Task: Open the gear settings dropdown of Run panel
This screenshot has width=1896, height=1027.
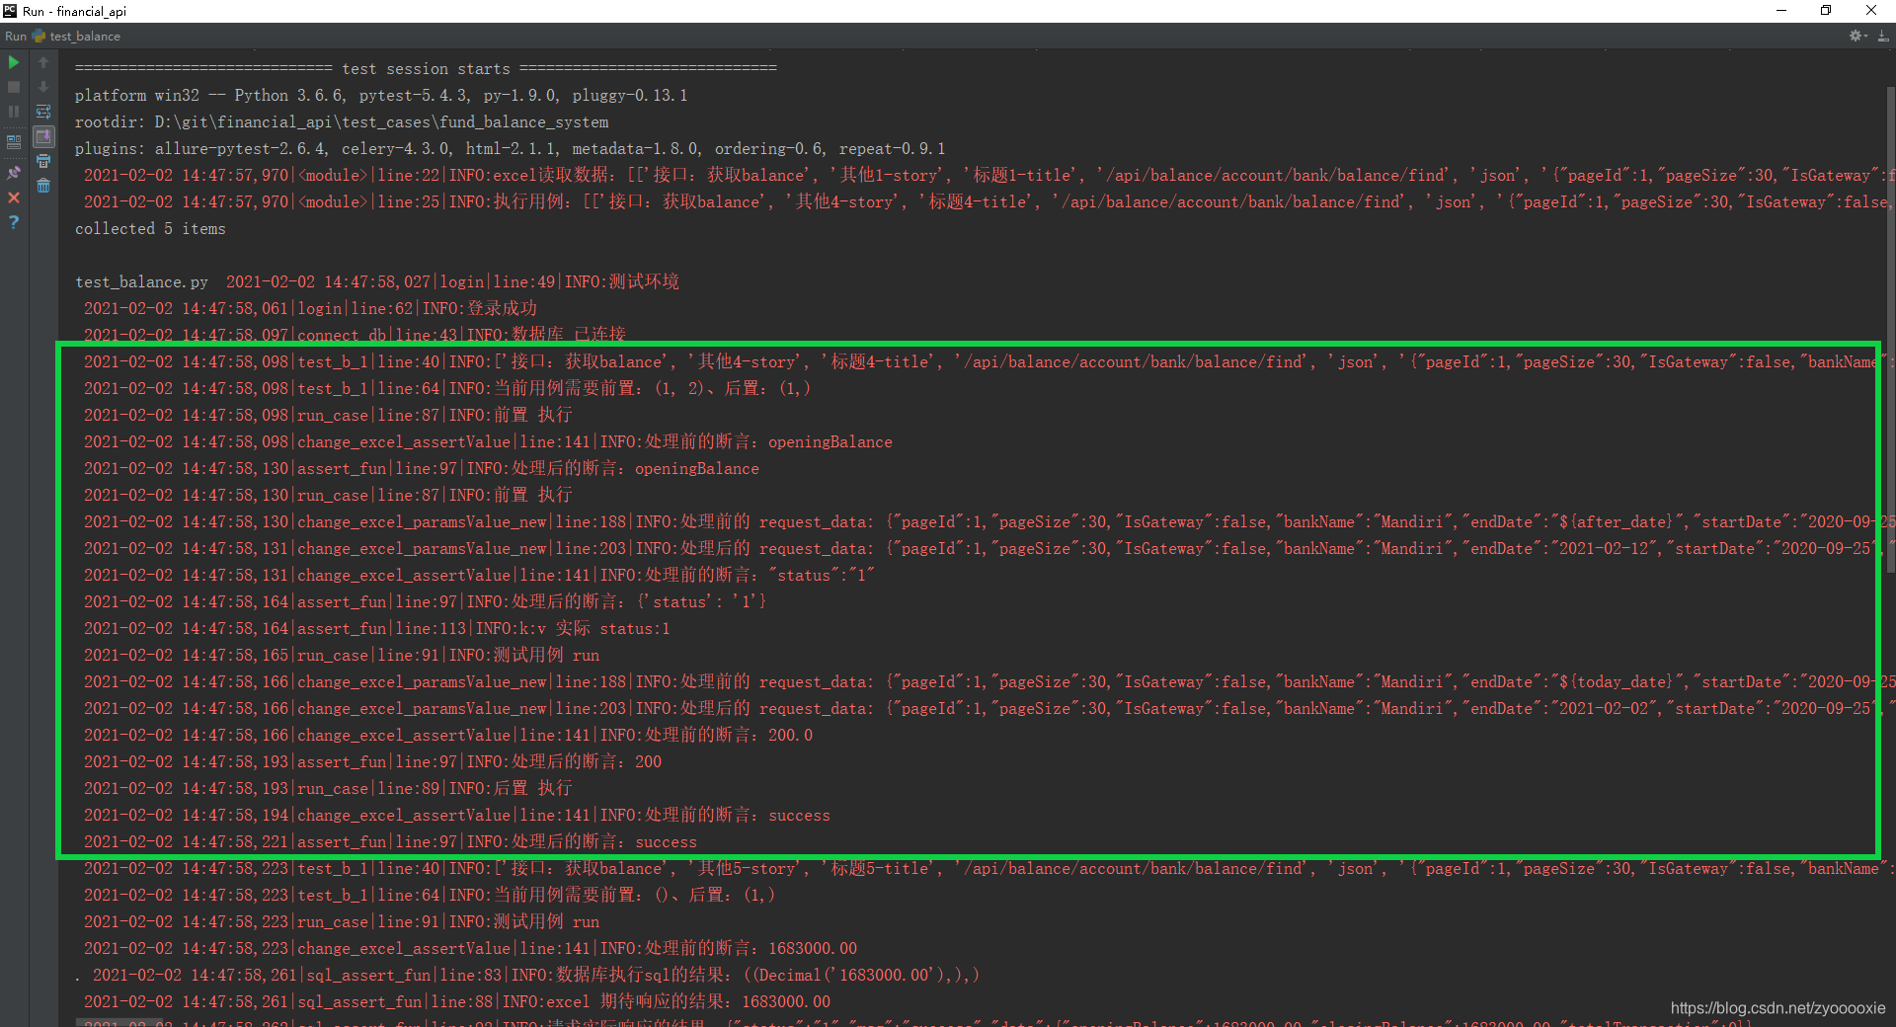Action: coord(1857,36)
